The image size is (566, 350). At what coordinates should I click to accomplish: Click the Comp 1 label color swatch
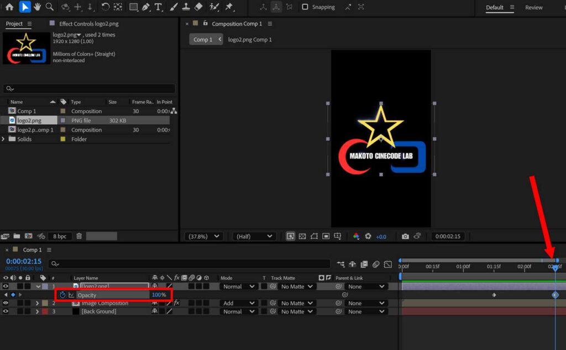(63, 111)
